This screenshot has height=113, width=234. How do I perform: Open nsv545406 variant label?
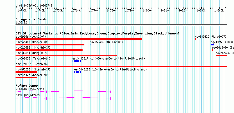[x=225, y=53]
